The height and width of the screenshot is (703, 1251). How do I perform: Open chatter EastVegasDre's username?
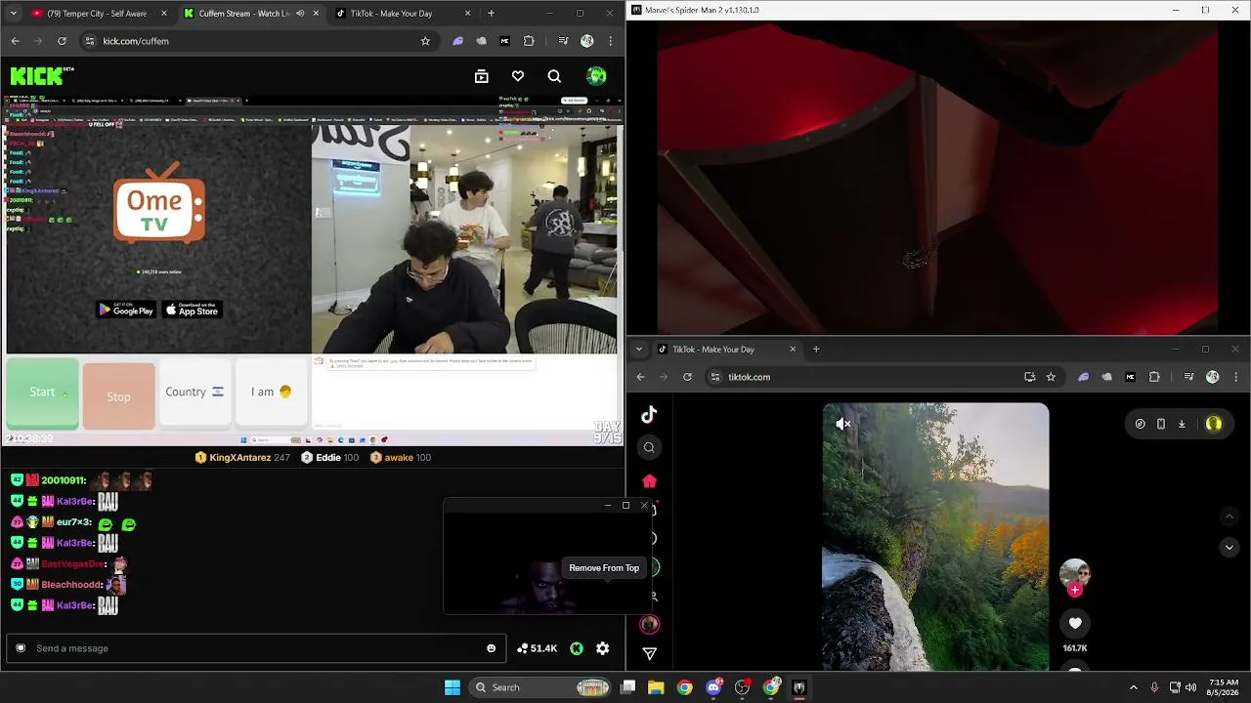[x=73, y=564]
